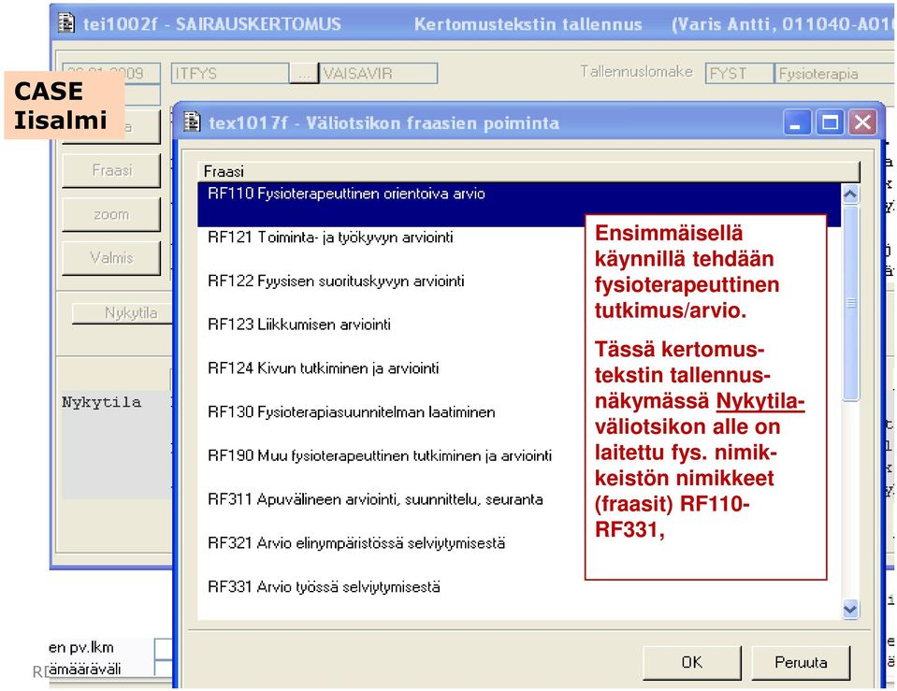Viewport: 897px width, 691px height.
Task: Close the Väliotsikon fraasien poiminta dialog
Action: click(862, 122)
